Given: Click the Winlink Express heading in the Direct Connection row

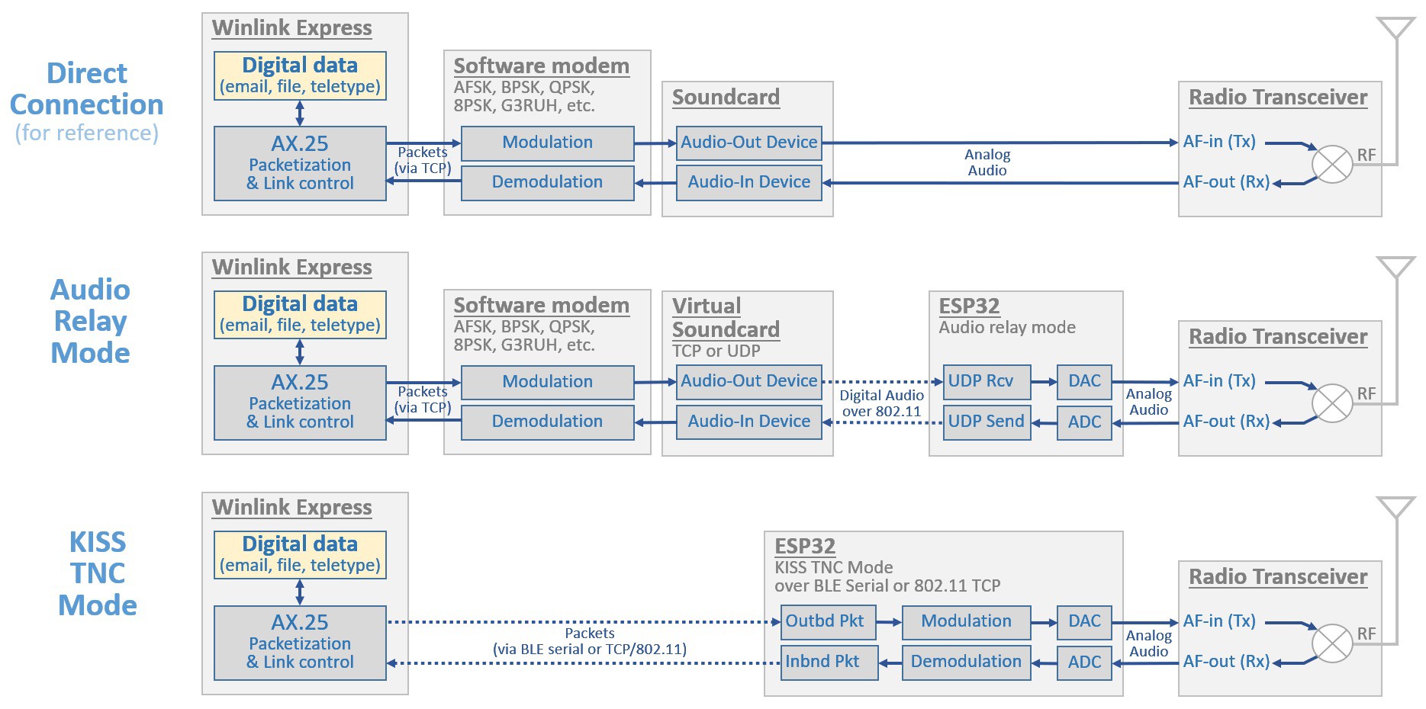Looking at the screenshot, I should pos(292,28).
